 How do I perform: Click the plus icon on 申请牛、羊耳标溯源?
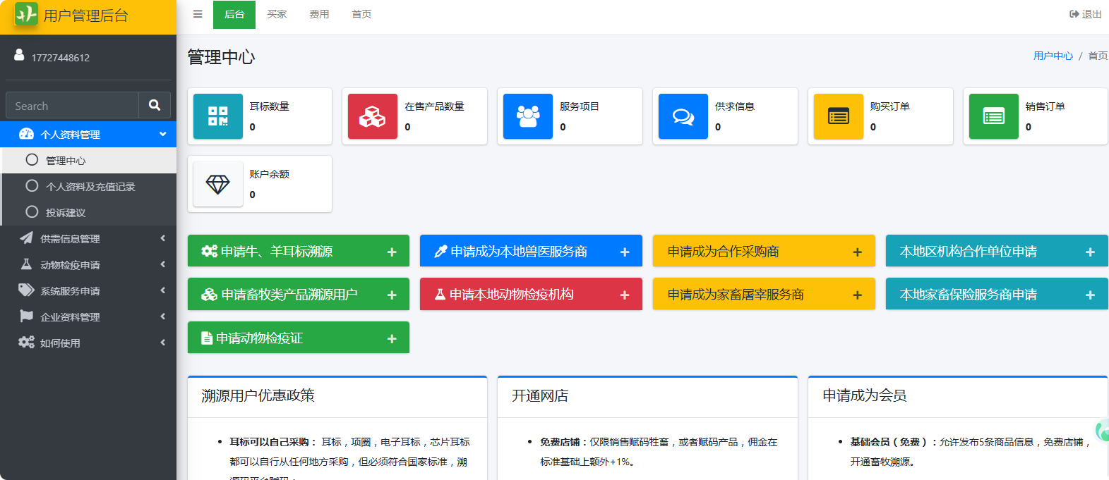pos(392,252)
